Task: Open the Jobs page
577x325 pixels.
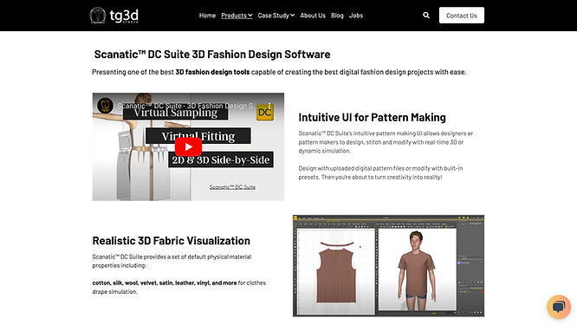Action: [x=356, y=16]
